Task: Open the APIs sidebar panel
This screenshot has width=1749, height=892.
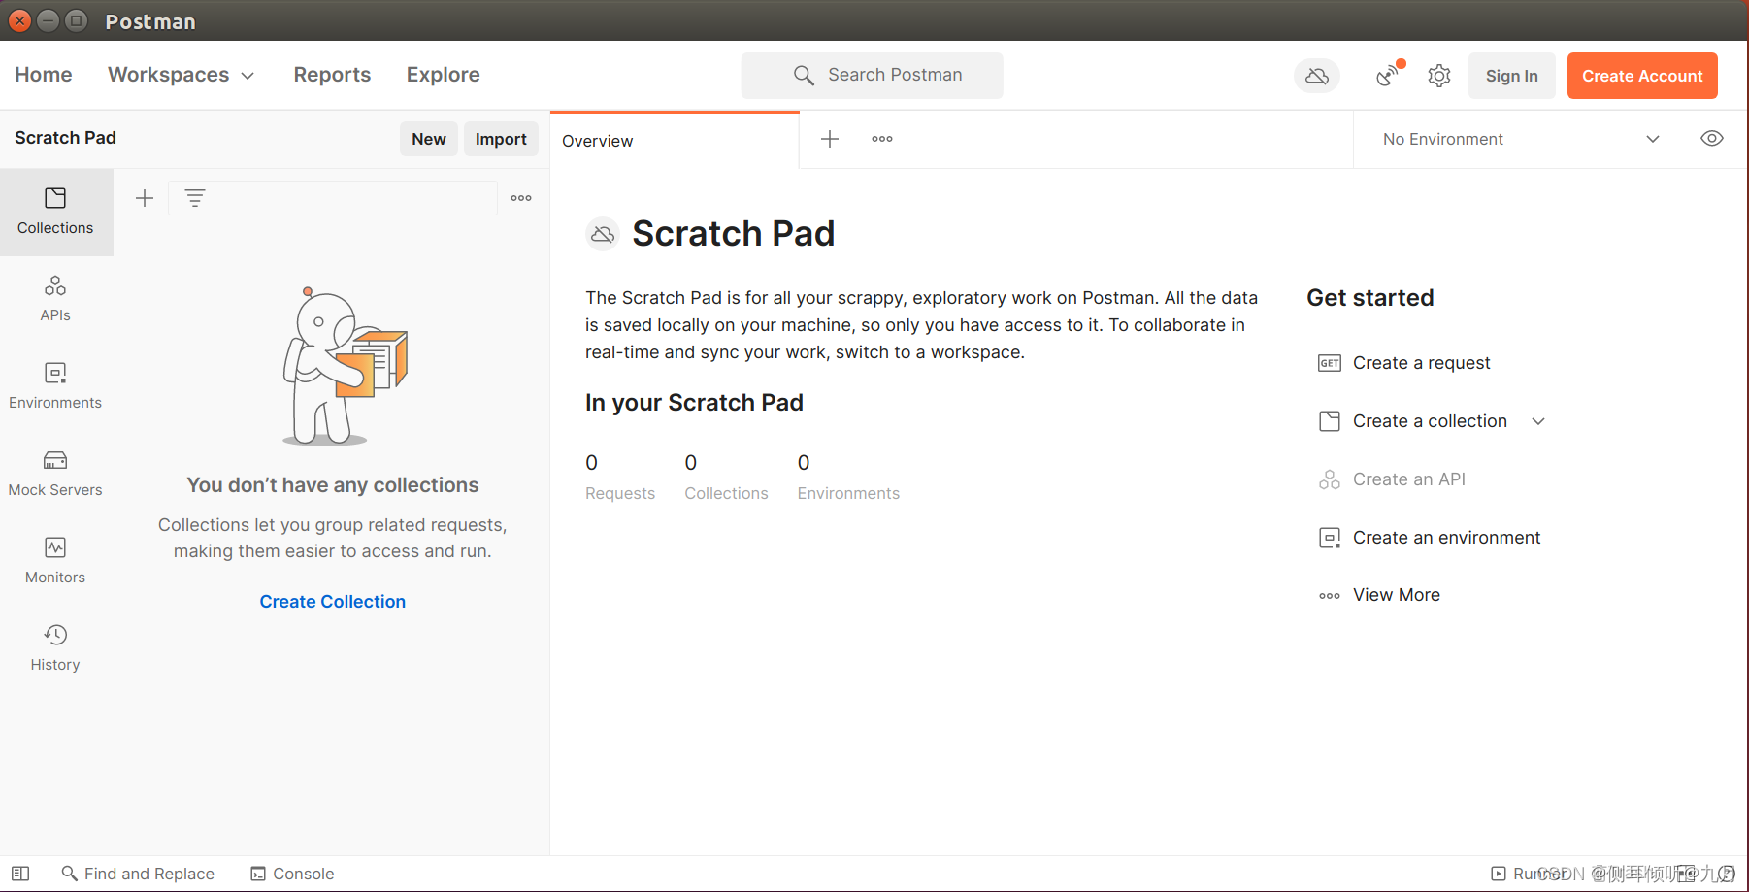Action: click(x=55, y=299)
